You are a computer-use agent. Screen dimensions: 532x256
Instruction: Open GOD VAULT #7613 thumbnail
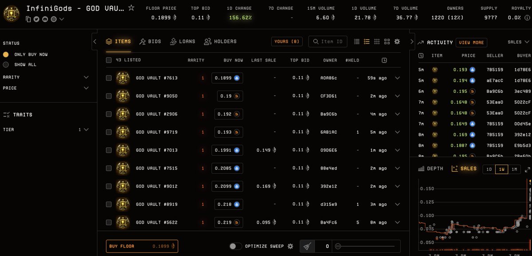(x=123, y=78)
